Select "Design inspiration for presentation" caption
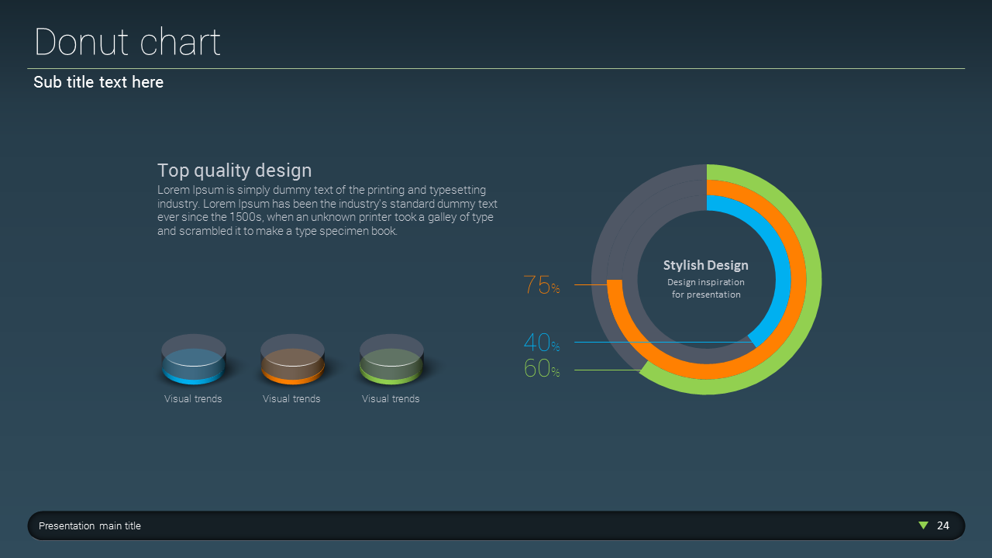992x558 pixels. (706, 288)
